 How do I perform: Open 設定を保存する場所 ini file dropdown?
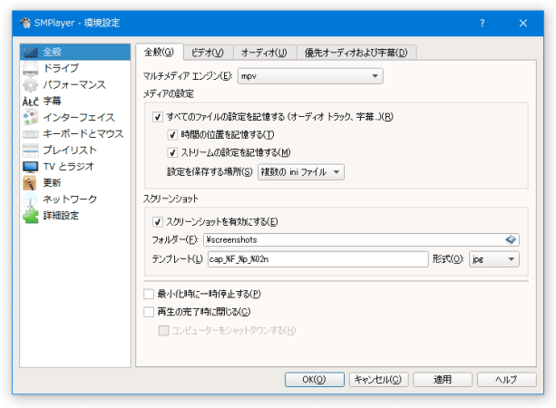(301, 172)
